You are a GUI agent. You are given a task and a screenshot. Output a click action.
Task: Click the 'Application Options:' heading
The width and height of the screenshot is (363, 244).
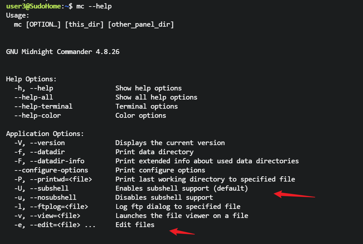coord(45,134)
